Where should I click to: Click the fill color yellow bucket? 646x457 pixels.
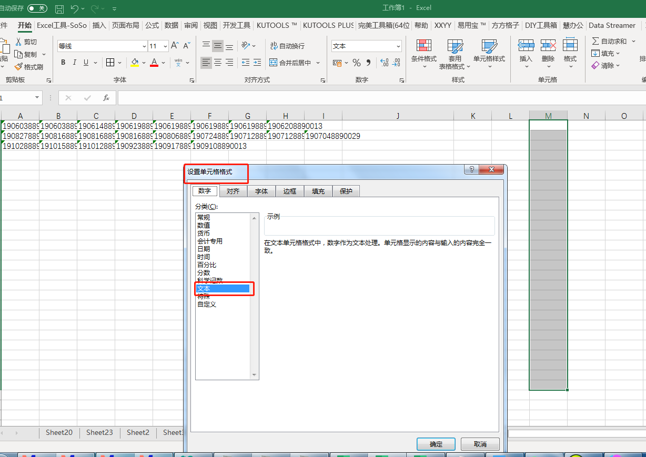pyautogui.click(x=135, y=63)
